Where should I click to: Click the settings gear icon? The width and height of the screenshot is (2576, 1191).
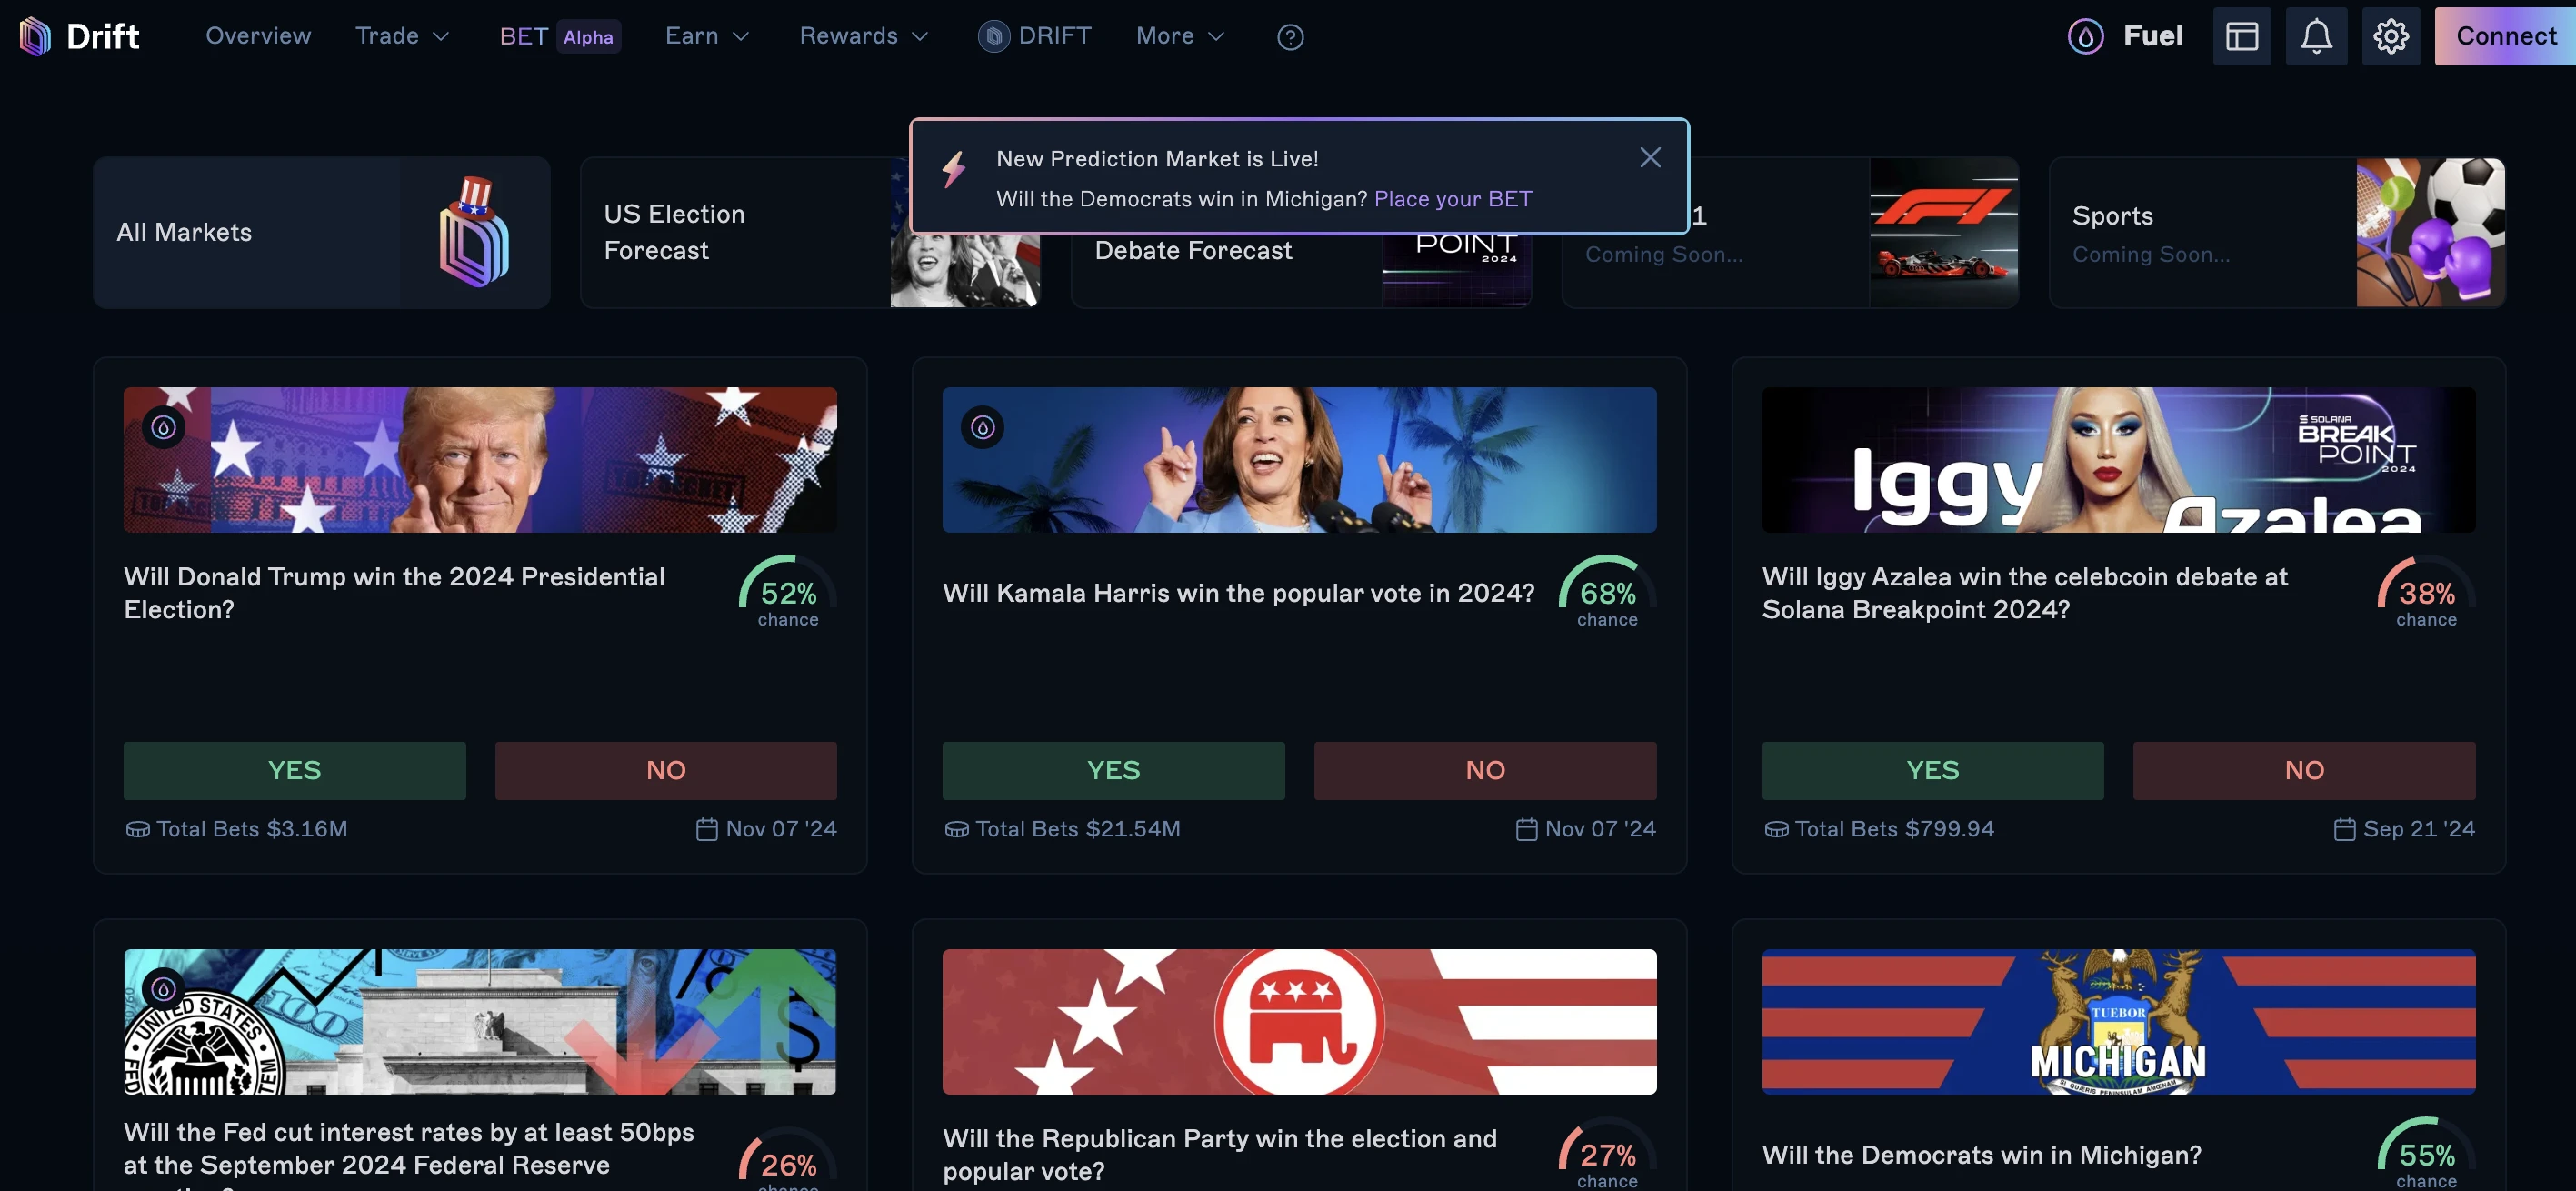[x=2392, y=36]
